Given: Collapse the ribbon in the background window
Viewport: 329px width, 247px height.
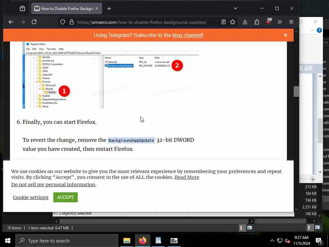Looking at the screenshot, I should click(x=312, y=30).
